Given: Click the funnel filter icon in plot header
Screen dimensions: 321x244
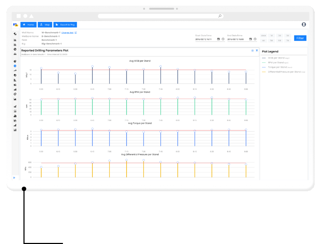Looking at the screenshot, I should [257, 51].
